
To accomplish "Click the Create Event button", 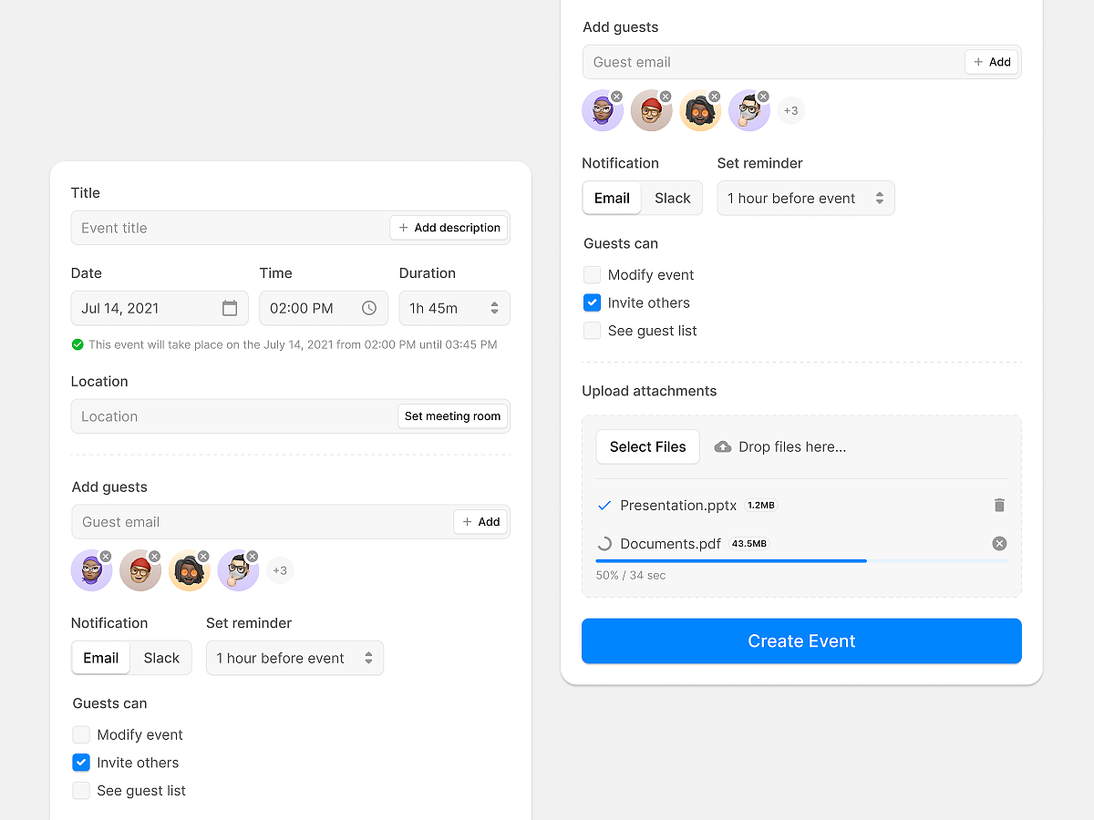I will point(801,641).
